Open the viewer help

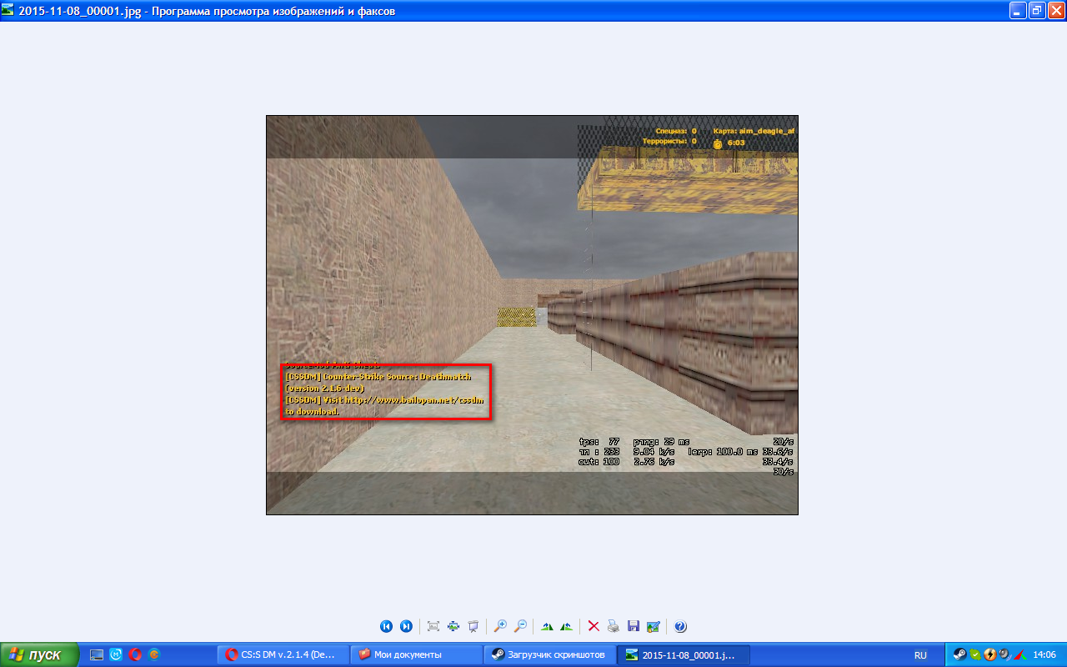(680, 626)
